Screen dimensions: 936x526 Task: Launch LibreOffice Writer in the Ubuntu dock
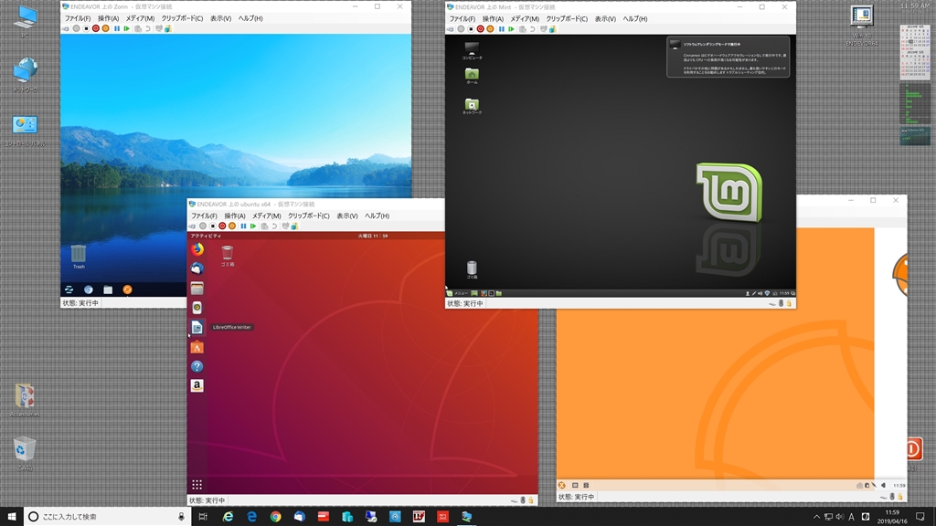coord(197,327)
